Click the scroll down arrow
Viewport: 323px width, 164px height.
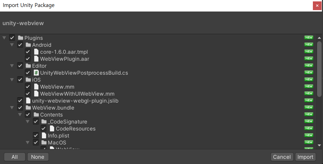[x=319, y=145]
